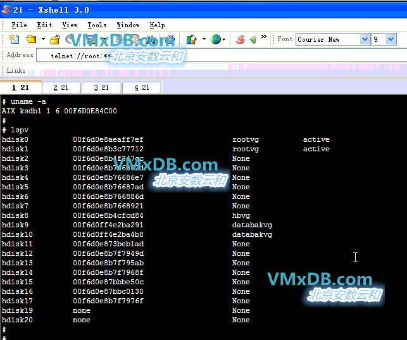Viewport: 407px width, 340px height.
Task: Click the hdisk20 row name
Action: coord(17,320)
